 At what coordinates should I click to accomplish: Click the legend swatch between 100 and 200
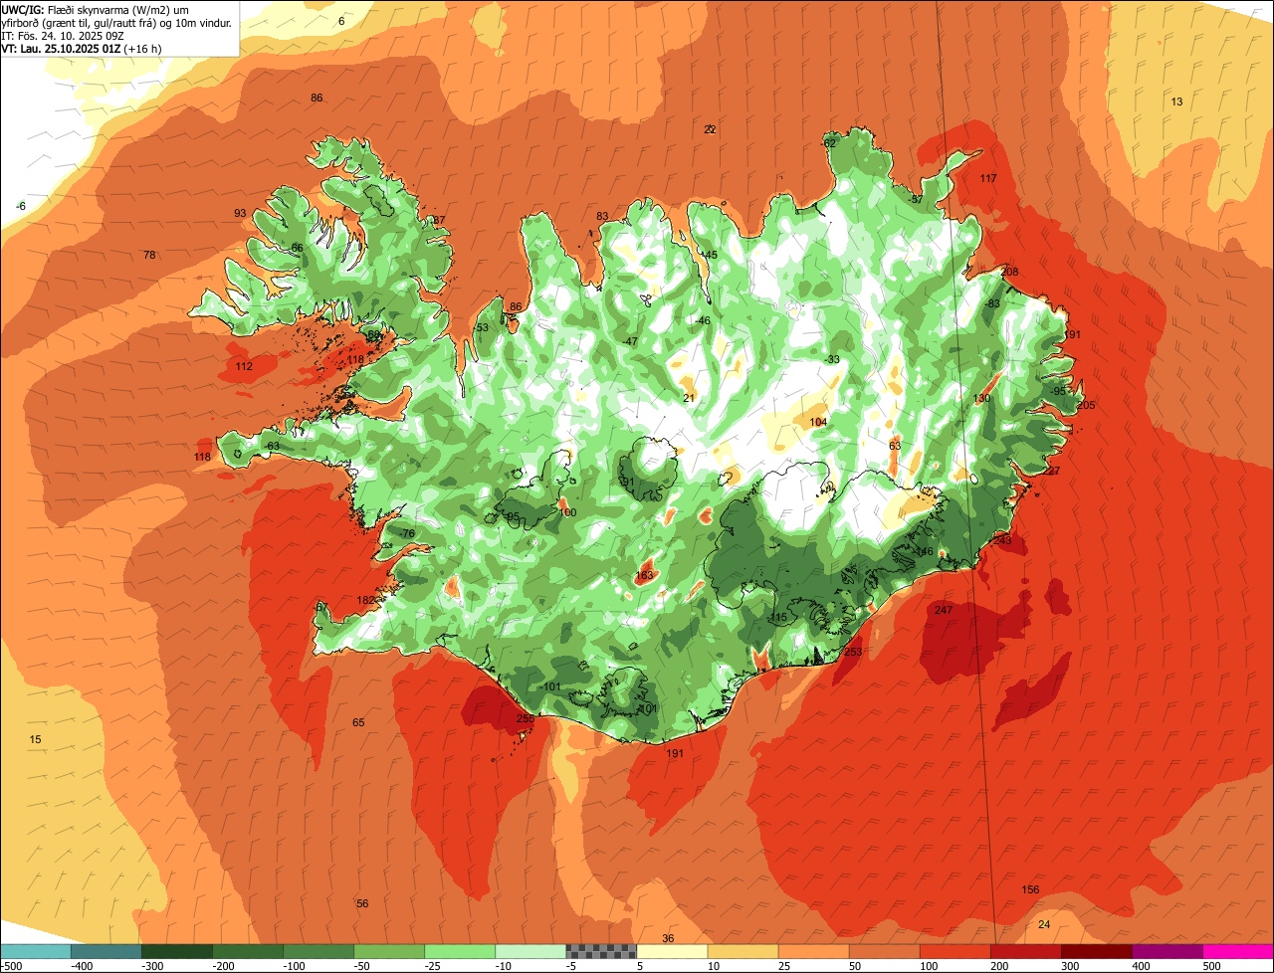click(x=955, y=951)
